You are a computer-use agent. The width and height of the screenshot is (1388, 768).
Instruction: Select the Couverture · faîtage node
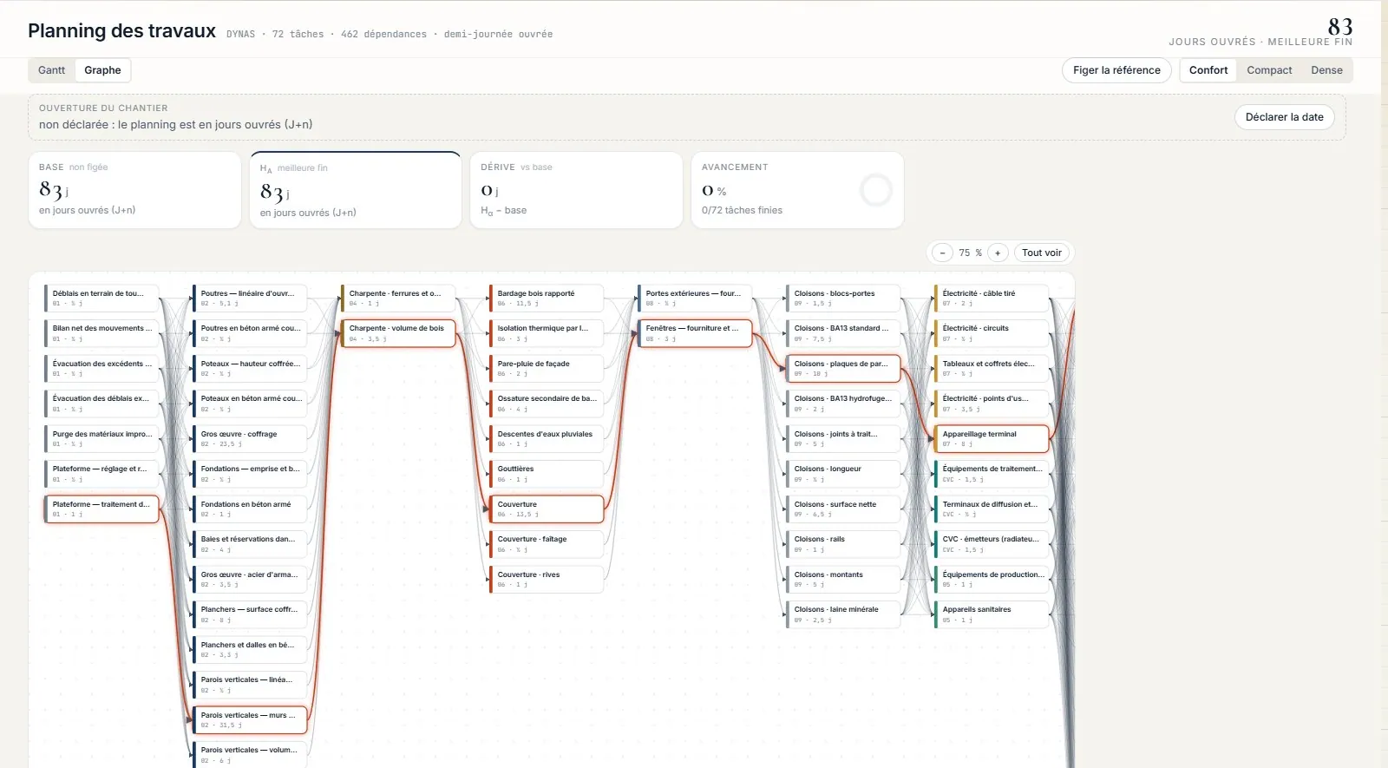coord(547,543)
